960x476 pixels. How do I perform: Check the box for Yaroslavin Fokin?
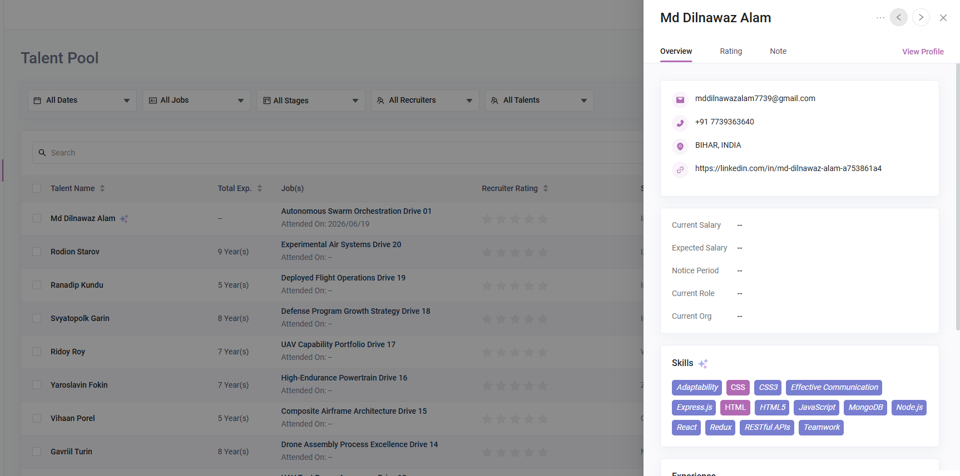point(37,385)
